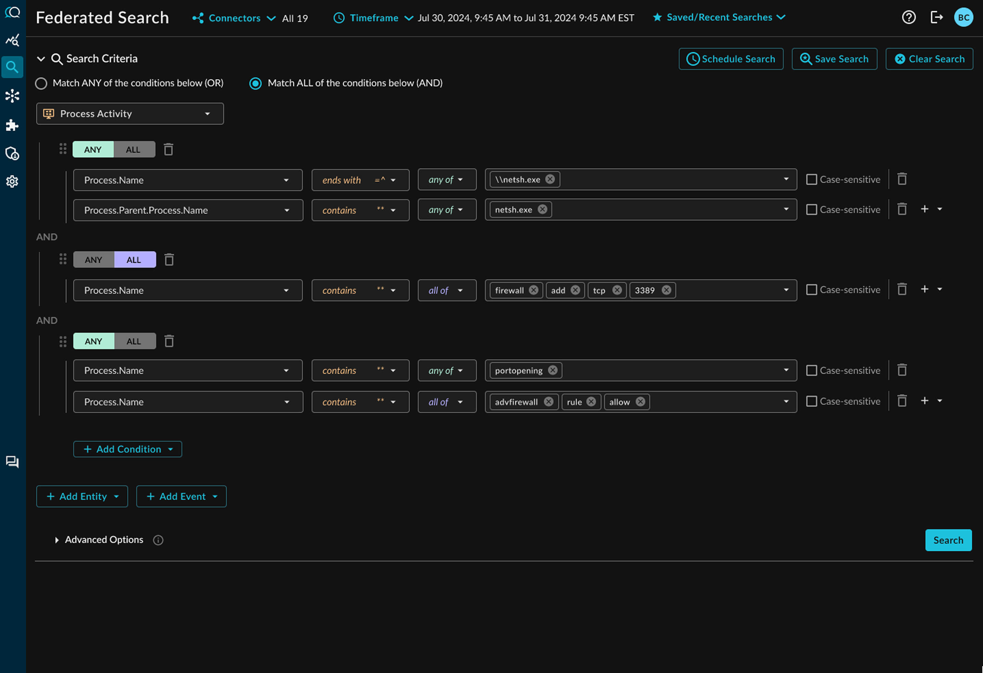Open the Timeframe menu

tap(373, 18)
